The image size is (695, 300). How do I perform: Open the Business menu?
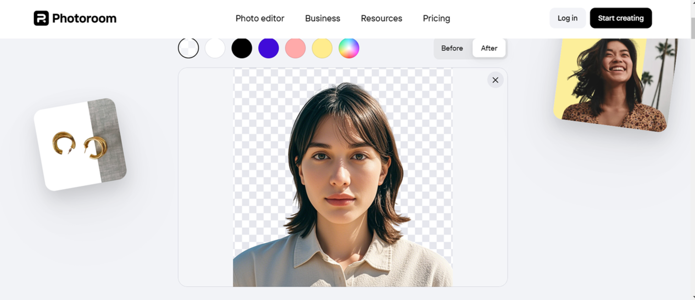coord(323,18)
